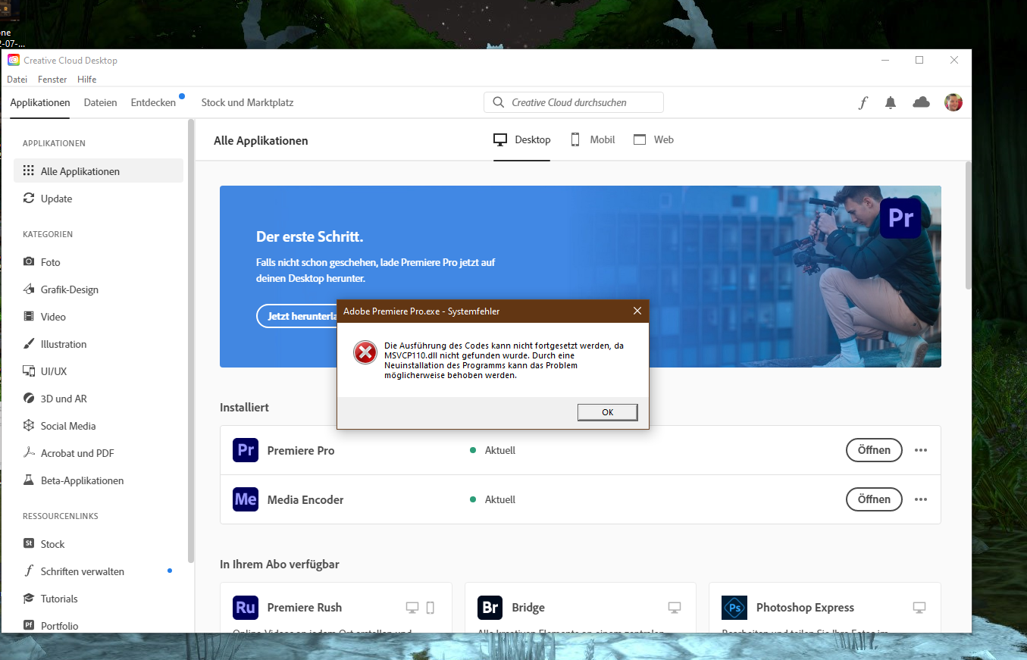Click the Bridge app icon
1027x660 pixels.
[x=490, y=608]
